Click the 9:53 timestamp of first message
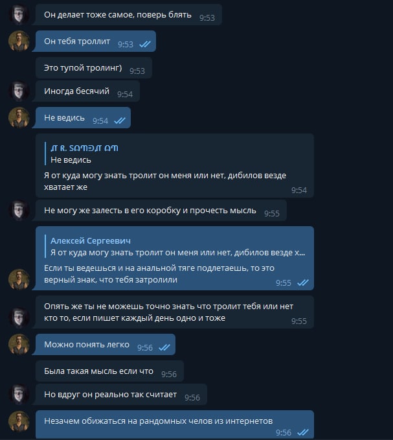 pos(207,17)
